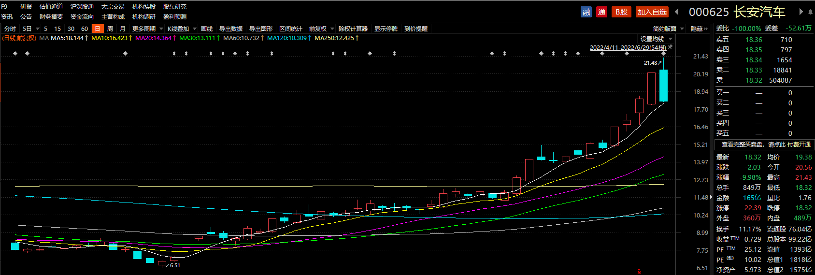Switch to 周 weekly period

tap(110, 29)
